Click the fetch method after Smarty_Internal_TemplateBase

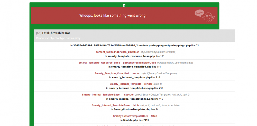[x=135, y=106]
